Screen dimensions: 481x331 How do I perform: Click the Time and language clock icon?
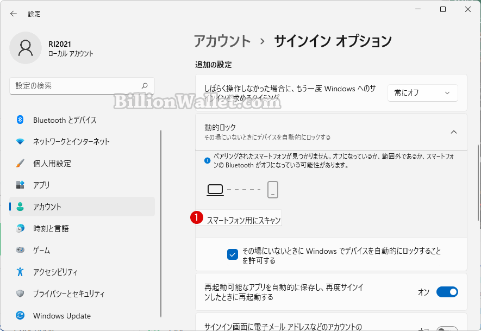pyautogui.click(x=20, y=228)
